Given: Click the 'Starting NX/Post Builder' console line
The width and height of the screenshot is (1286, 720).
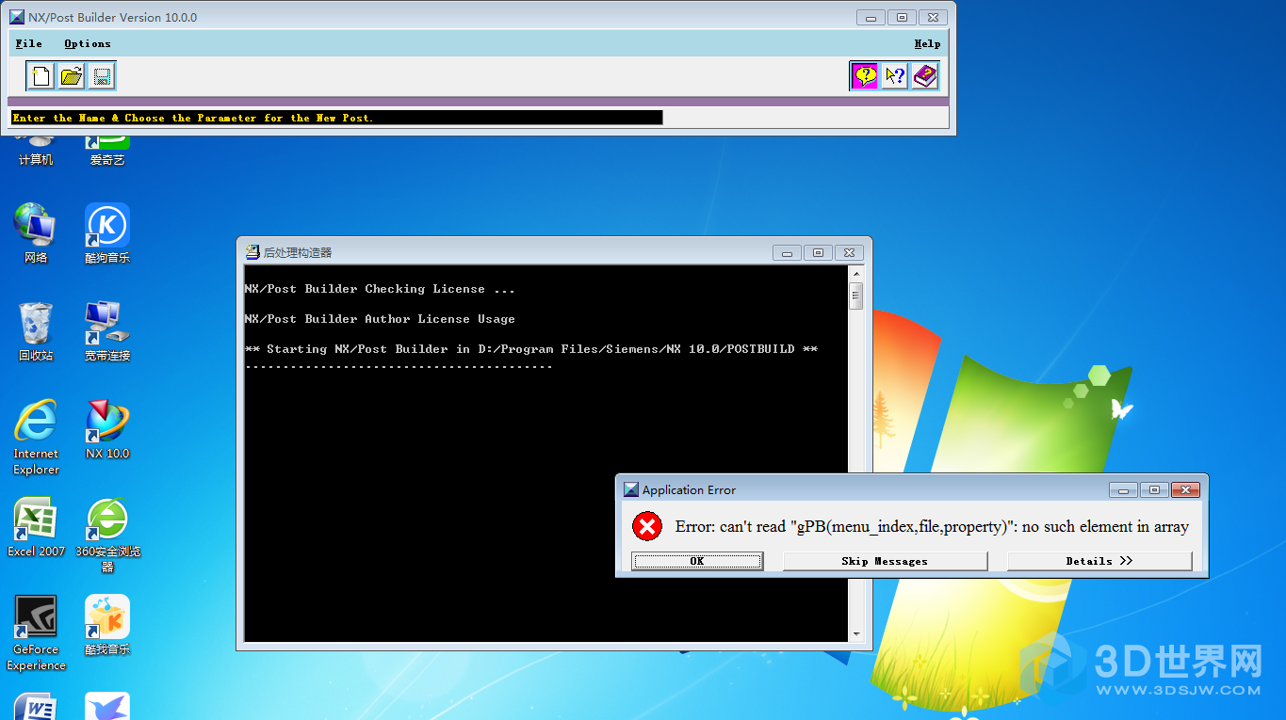Looking at the screenshot, I should pyautogui.click(x=531, y=349).
